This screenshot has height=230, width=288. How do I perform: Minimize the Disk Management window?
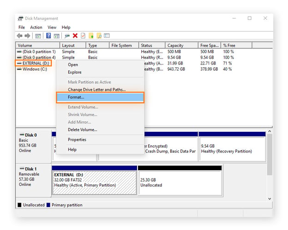[x=234, y=18]
